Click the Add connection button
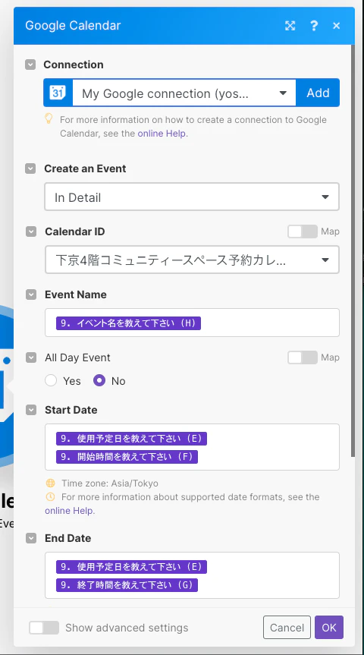This screenshot has height=655, width=364. pos(318,93)
